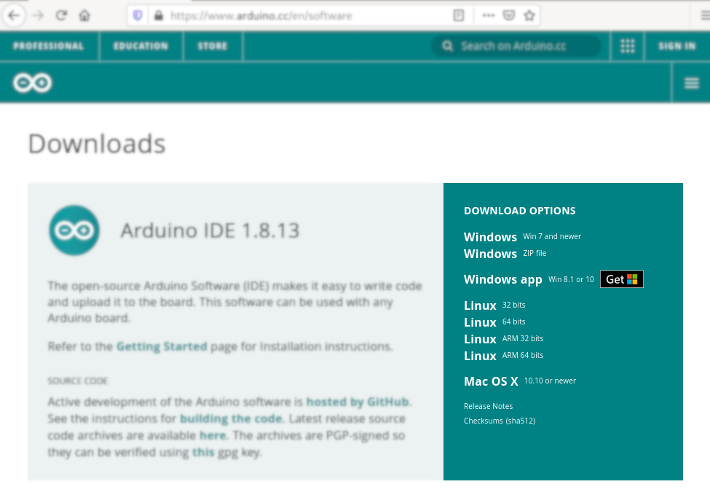The image size is (710, 495).
Task: Expand the hamburger navigation menu
Action: (x=691, y=83)
